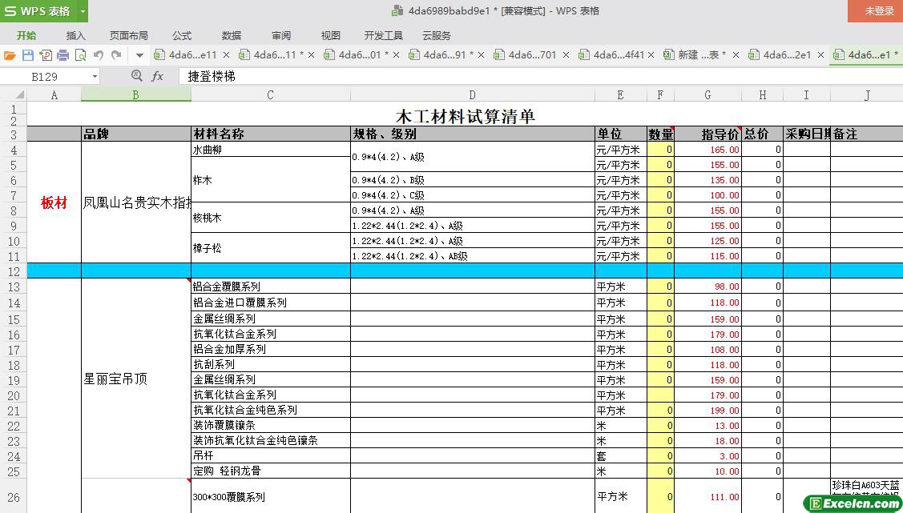Close the 4da6...e11 document tab
Viewport: 903px width, 513px height.
227,55
